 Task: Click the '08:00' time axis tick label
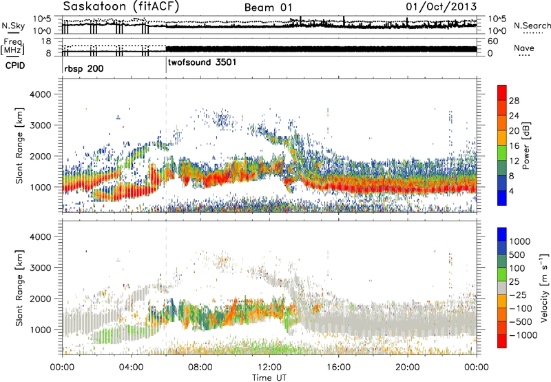pos(200,368)
